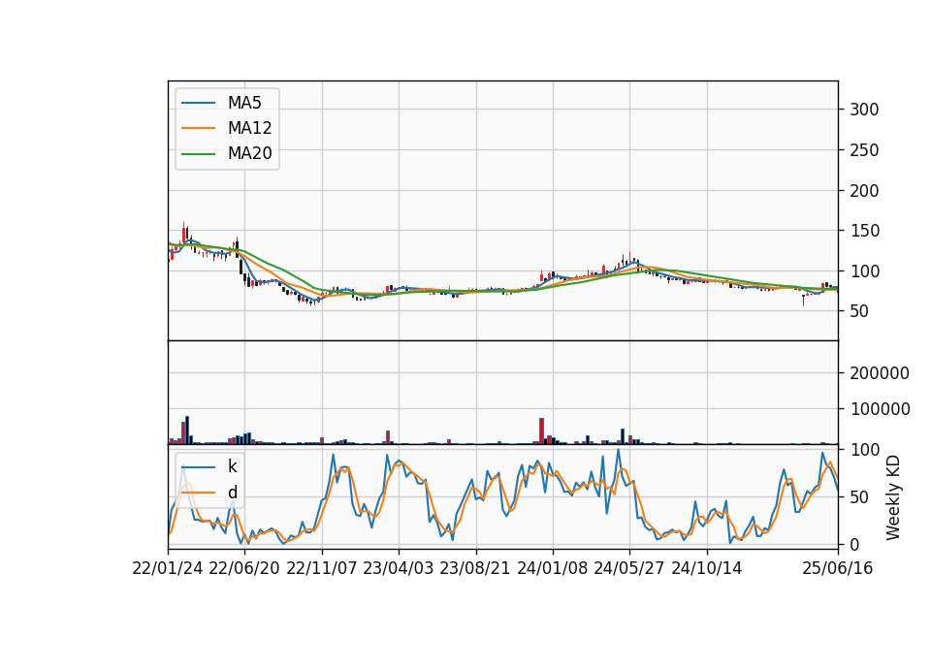Select the d legend entry in KD panel
The width and height of the screenshot is (931, 669).
click(209, 493)
